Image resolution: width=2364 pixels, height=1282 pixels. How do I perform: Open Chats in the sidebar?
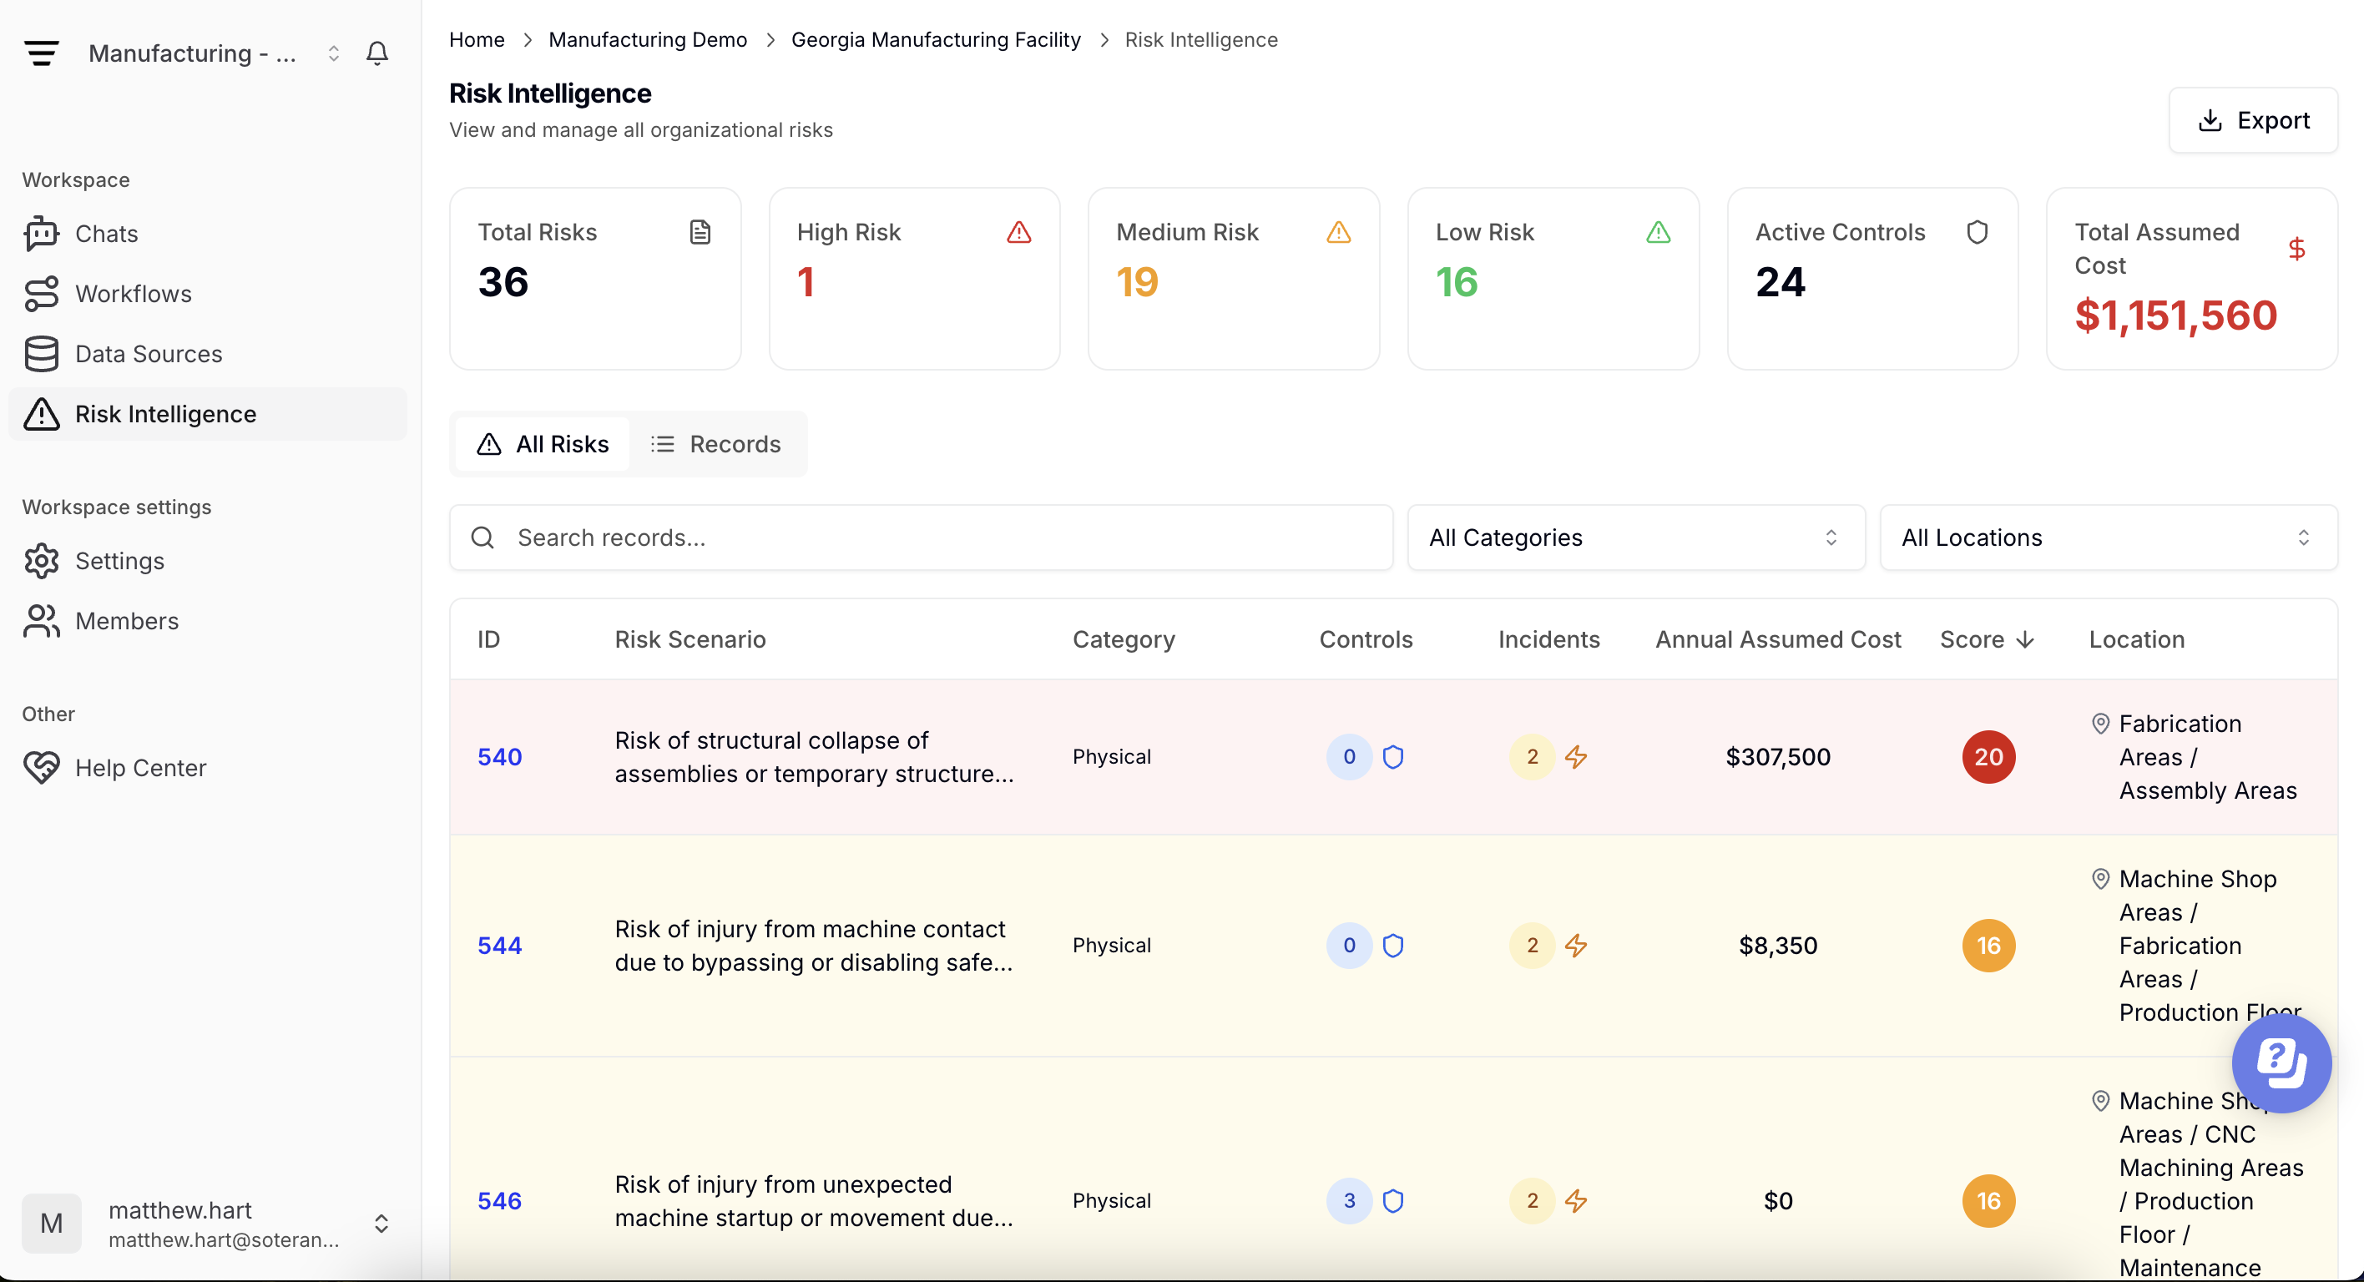(x=207, y=234)
